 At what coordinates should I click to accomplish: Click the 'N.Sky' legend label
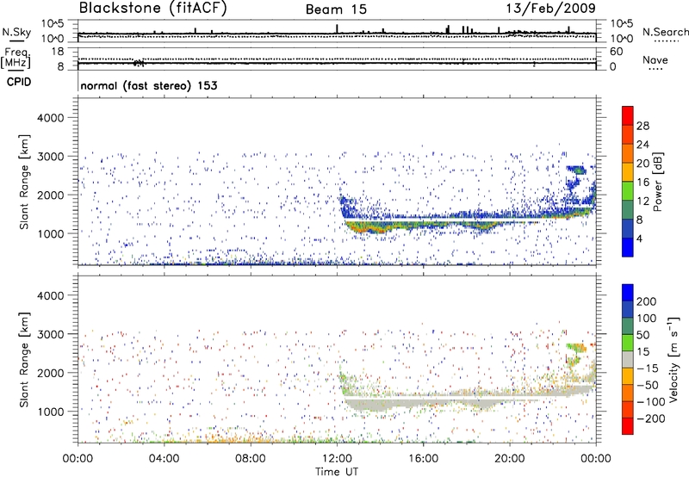point(16,32)
